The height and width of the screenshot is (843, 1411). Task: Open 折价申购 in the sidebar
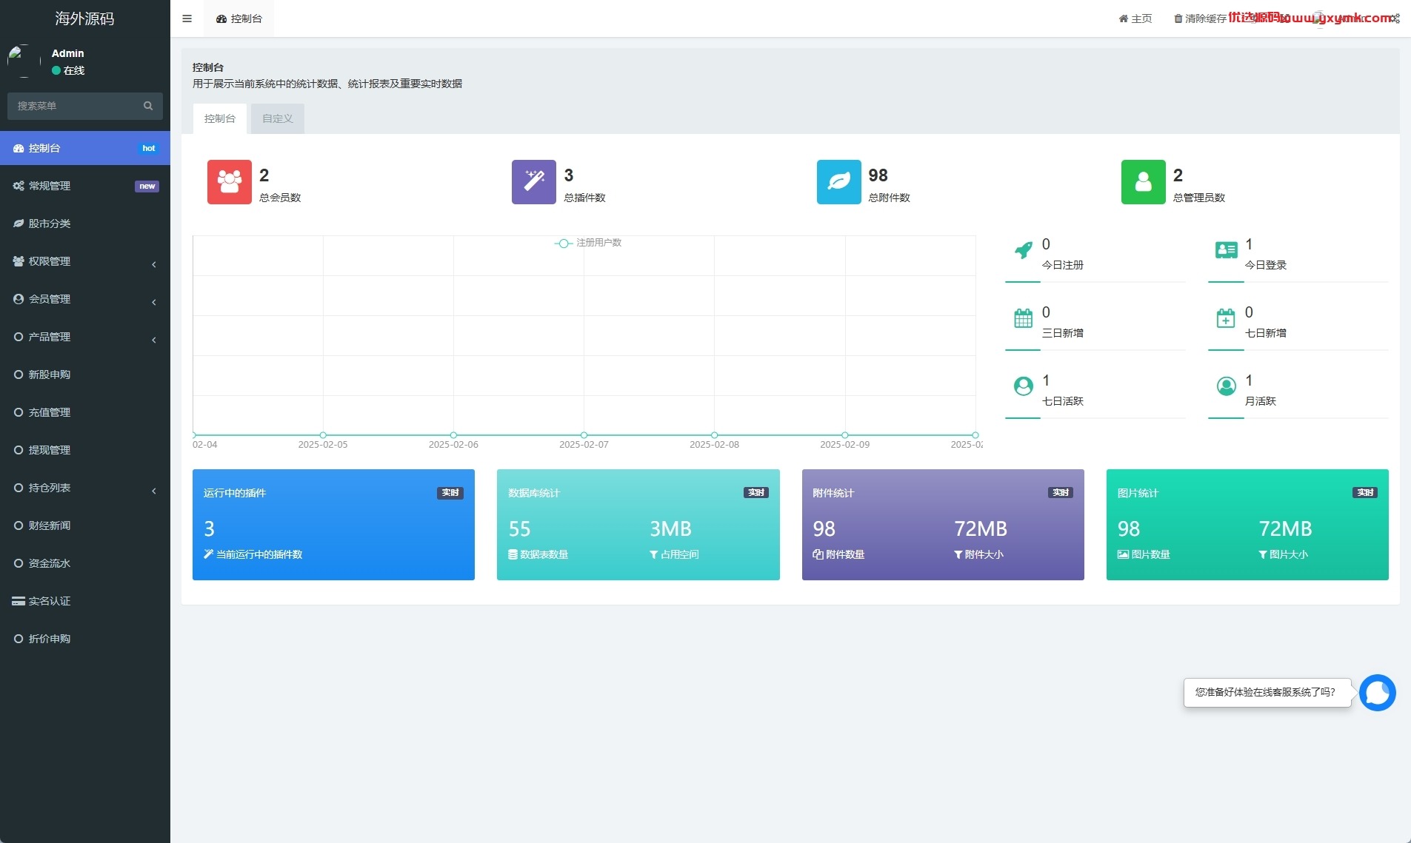point(85,639)
